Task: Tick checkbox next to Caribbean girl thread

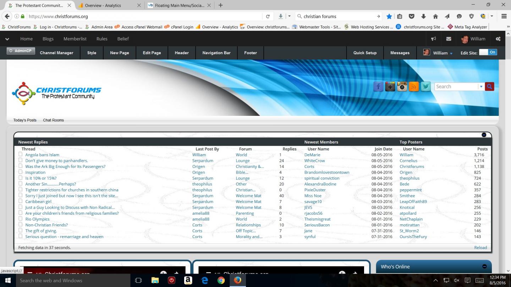Action: 21,201
